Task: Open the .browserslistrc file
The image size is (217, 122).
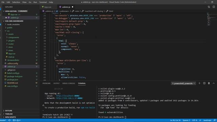Action: 13,60
